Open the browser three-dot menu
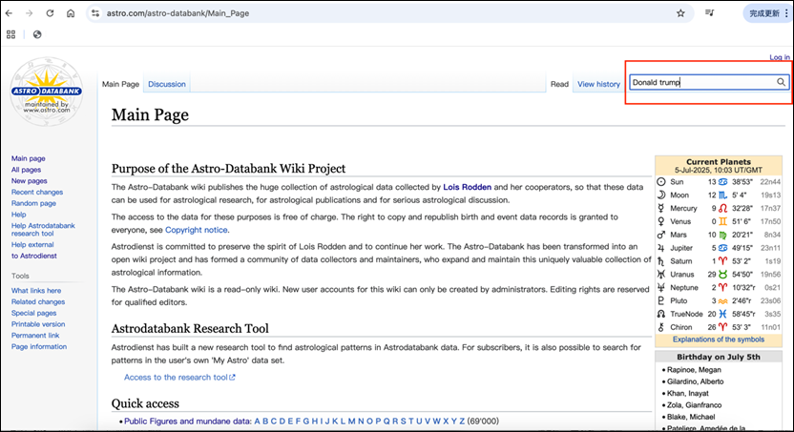The height and width of the screenshot is (432, 794). point(786,13)
